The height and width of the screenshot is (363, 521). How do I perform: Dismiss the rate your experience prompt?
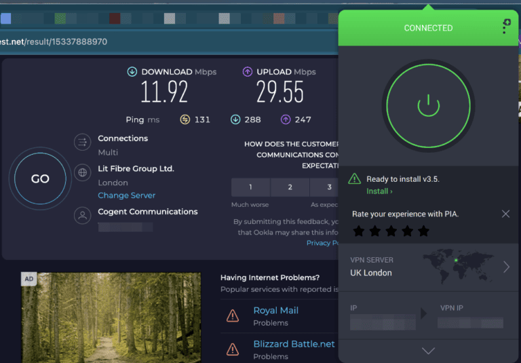(505, 214)
